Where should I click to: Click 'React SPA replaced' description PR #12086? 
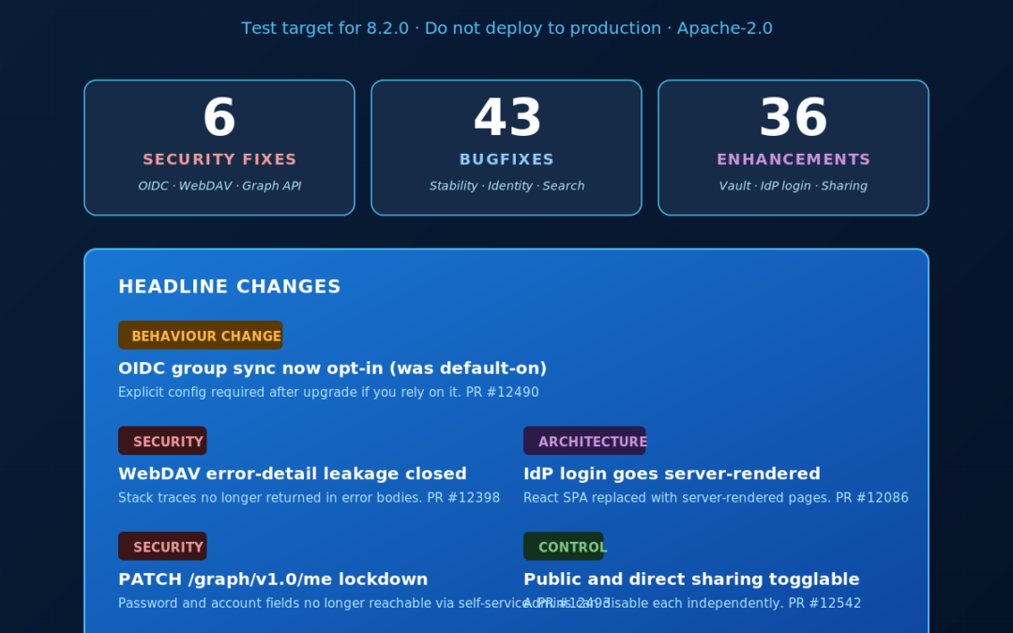tap(716, 498)
